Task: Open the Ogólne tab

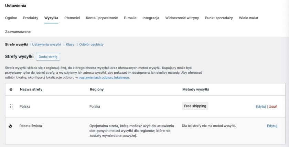Action: click(11, 18)
